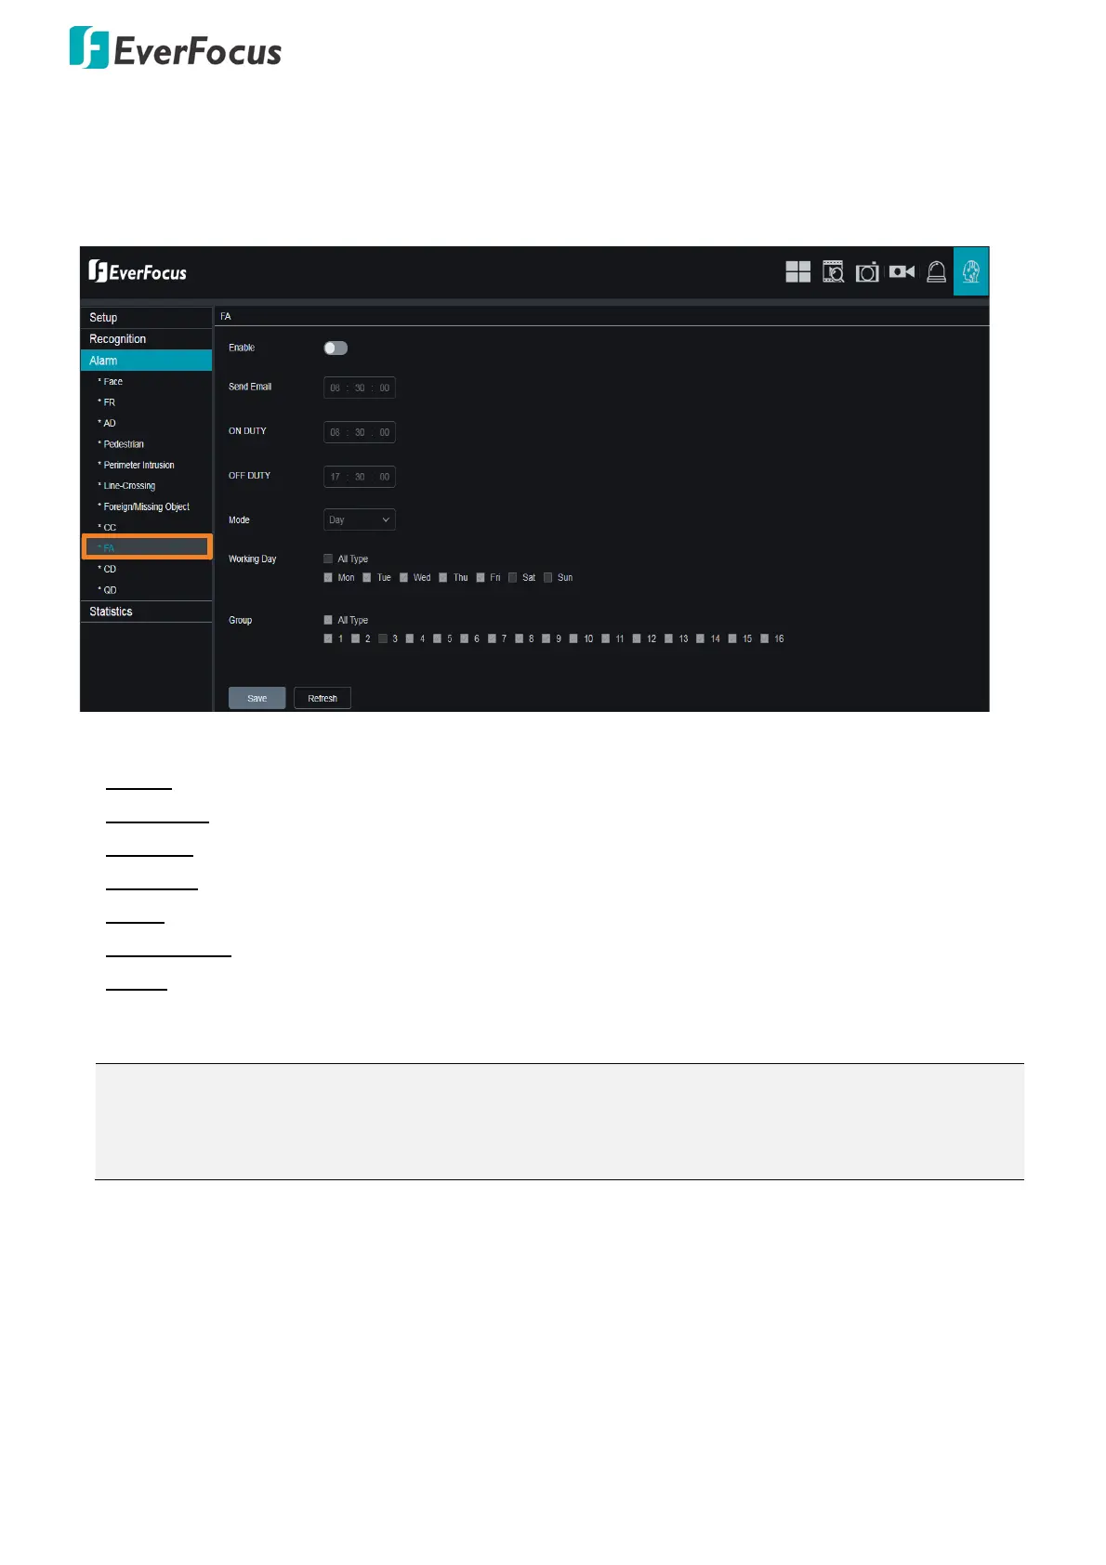Click the Save button
The image size is (1106, 1565).
(257, 698)
